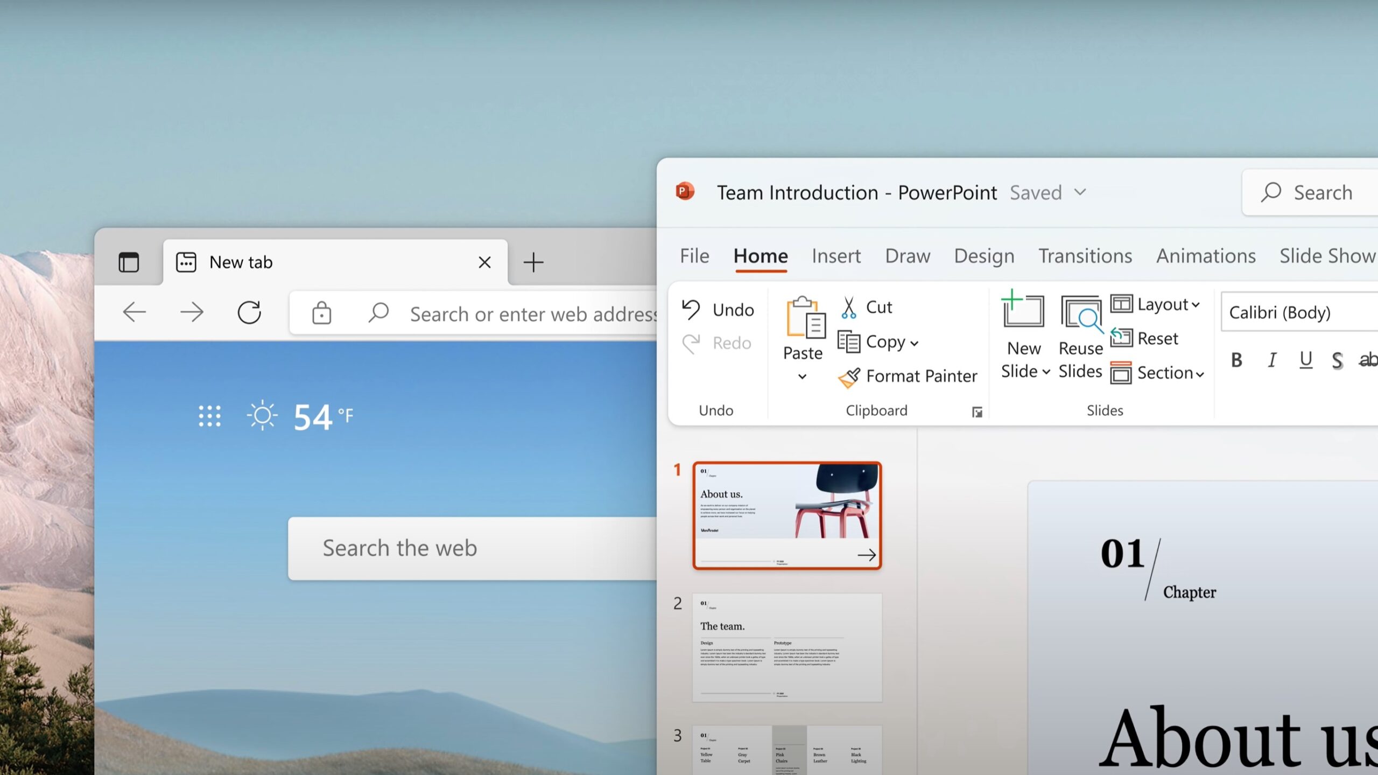Click the Reset slide icon
Image resolution: width=1378 pixels, height=775 pixels.
pyautogui.click(x=1122, y=338)
